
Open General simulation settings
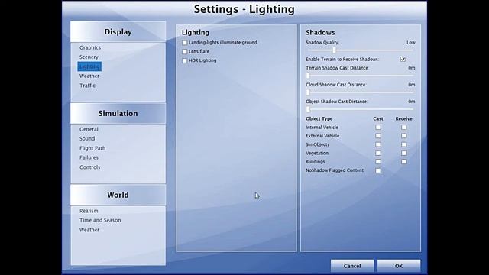click(x=89, y=129)
